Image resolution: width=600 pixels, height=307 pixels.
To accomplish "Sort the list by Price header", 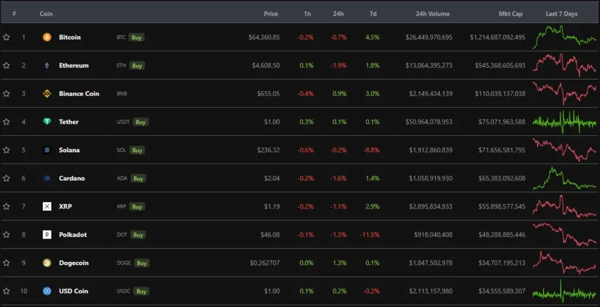I will pyautogui.click(x=271, y=13).
